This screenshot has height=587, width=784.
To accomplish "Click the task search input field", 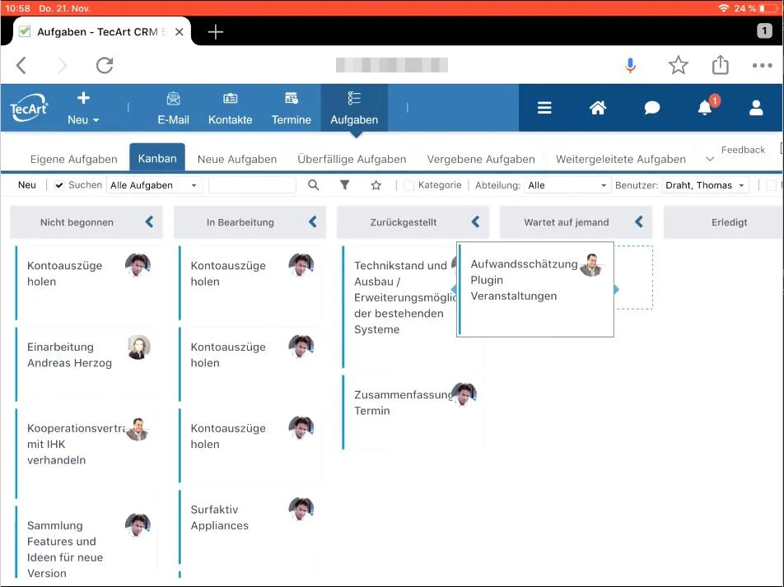I will tap(252, 185).
